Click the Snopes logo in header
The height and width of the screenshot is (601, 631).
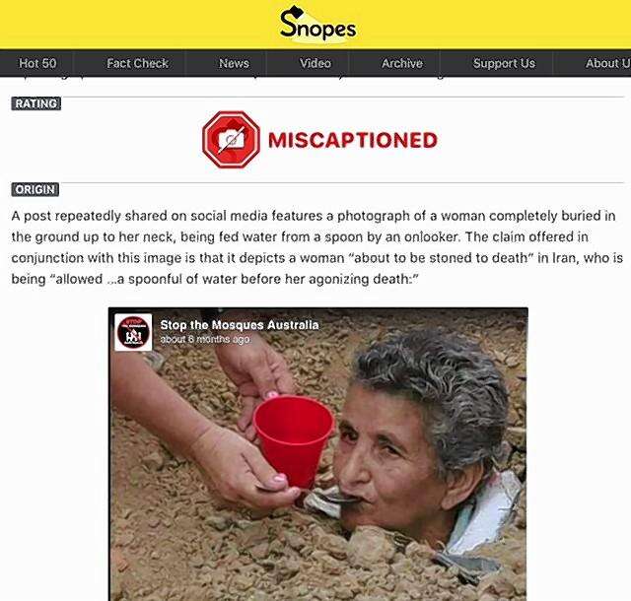pos(317,24)
